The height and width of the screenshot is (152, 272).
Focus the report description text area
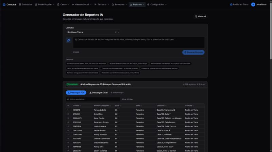tap(139, 43)
